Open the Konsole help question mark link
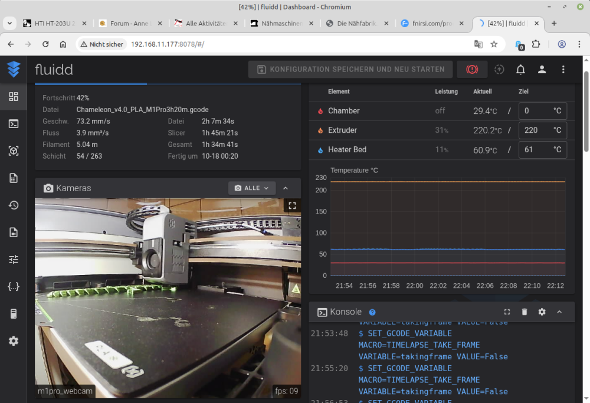The width and height of the screenshot is (590, 403). [x=372, y=313]
